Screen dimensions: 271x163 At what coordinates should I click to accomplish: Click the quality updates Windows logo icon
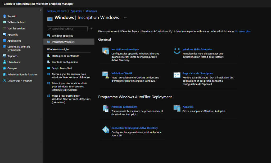49,96
